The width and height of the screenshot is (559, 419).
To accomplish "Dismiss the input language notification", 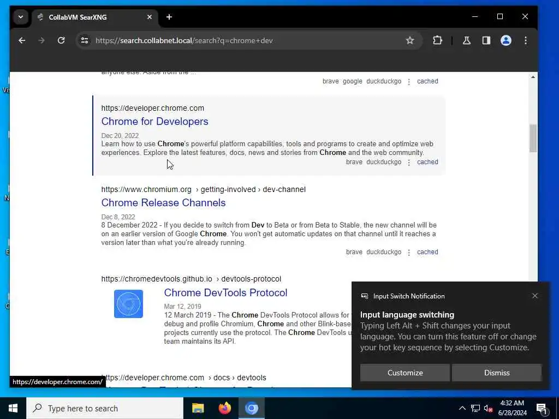I will pyautogui.click(x=497, y=373).
